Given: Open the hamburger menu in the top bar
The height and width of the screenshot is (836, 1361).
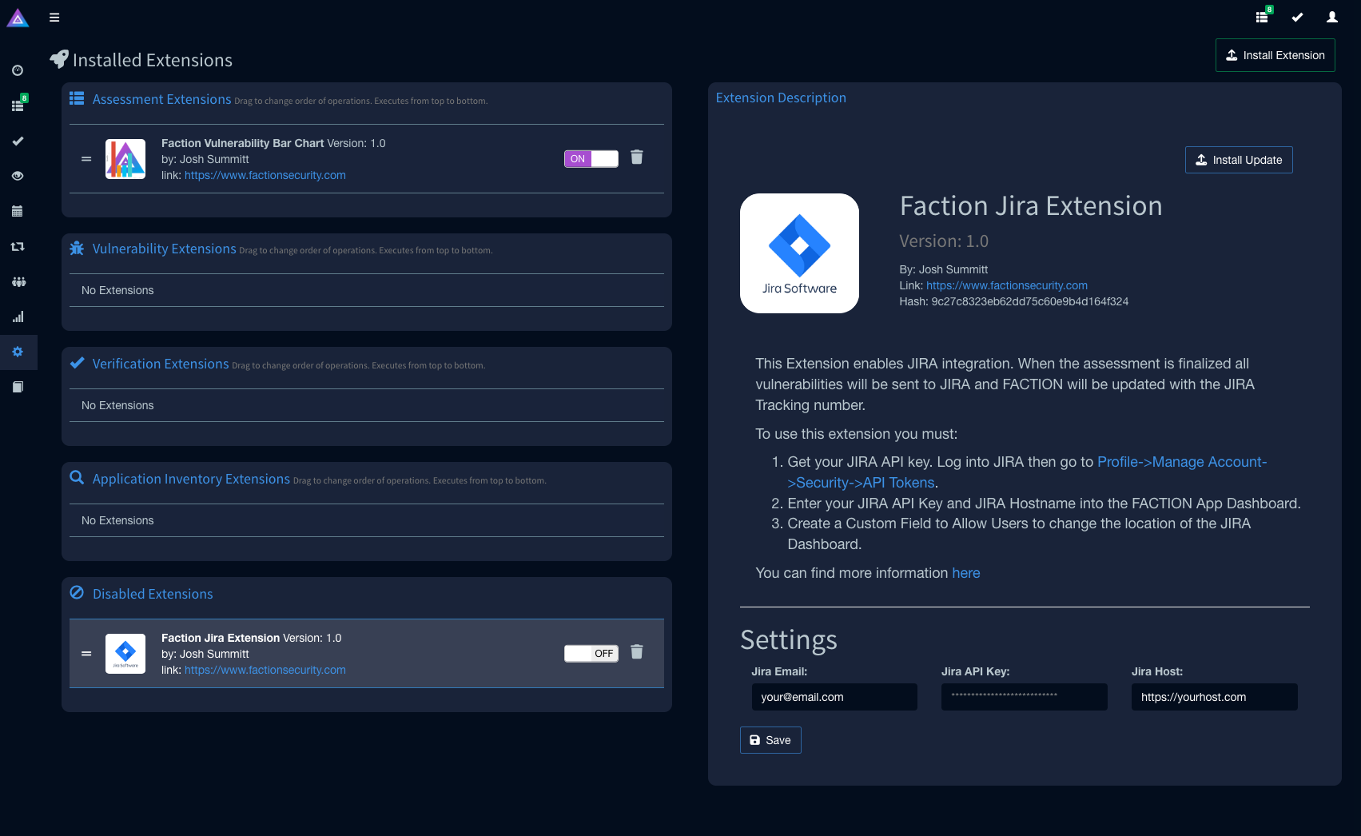Looking at the screenshot, I should click(54, 18).
